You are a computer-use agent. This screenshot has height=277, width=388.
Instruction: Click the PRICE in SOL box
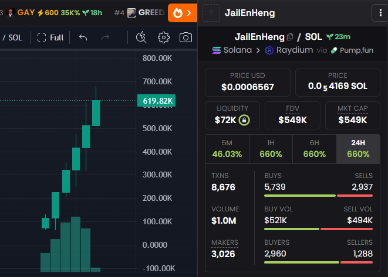pos(338,83)
